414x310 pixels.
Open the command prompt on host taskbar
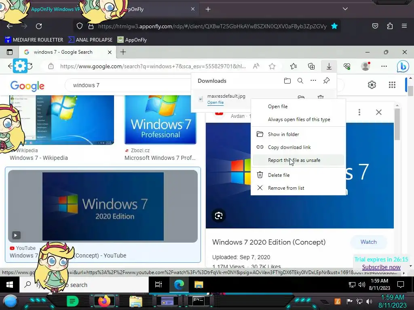tap(198, 301)
